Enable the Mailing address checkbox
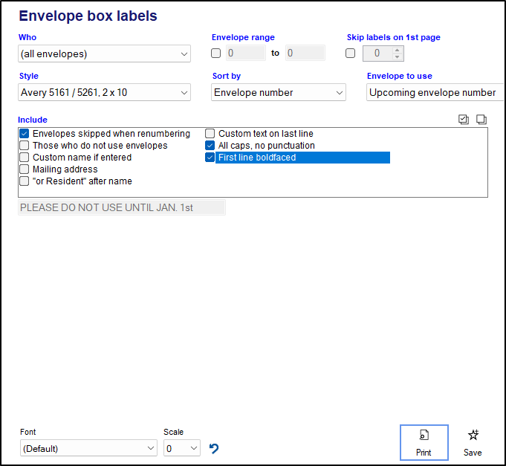This screenshot has height=466, width=506. (25, 169)
